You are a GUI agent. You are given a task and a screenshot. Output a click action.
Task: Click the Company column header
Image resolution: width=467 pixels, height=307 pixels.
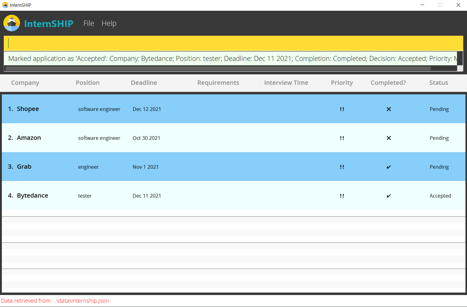[25, 83]
